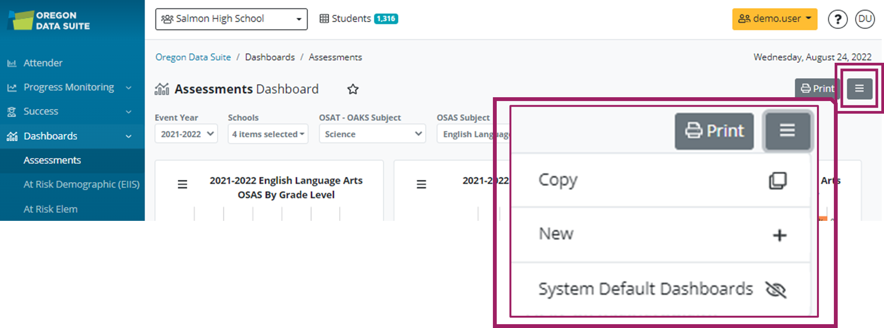Open chart menu for English Language Arts OSAS
Image resolution: width=884 pixels, height=328 pixels.
point(183,184)
